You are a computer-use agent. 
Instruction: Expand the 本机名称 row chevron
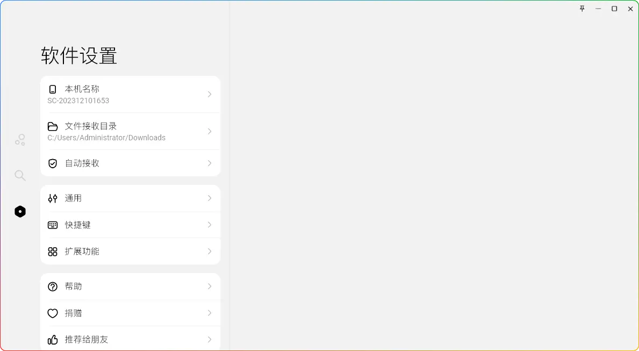click(210, 94)
